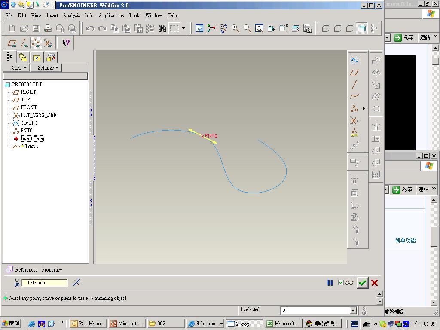Select PNT0 in model tree
Viewport: 440px width, 330px height.
pos(27,131)
